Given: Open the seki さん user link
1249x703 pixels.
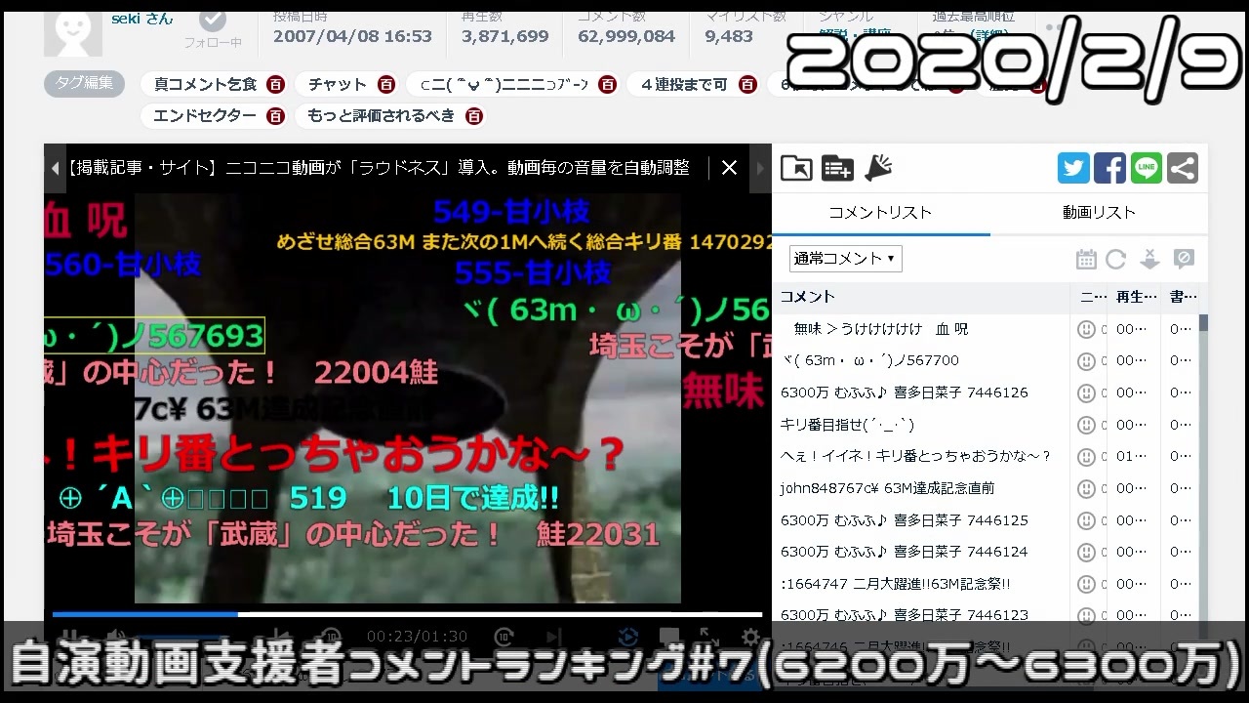Looking at the screenshot, I should pos(142,19).
